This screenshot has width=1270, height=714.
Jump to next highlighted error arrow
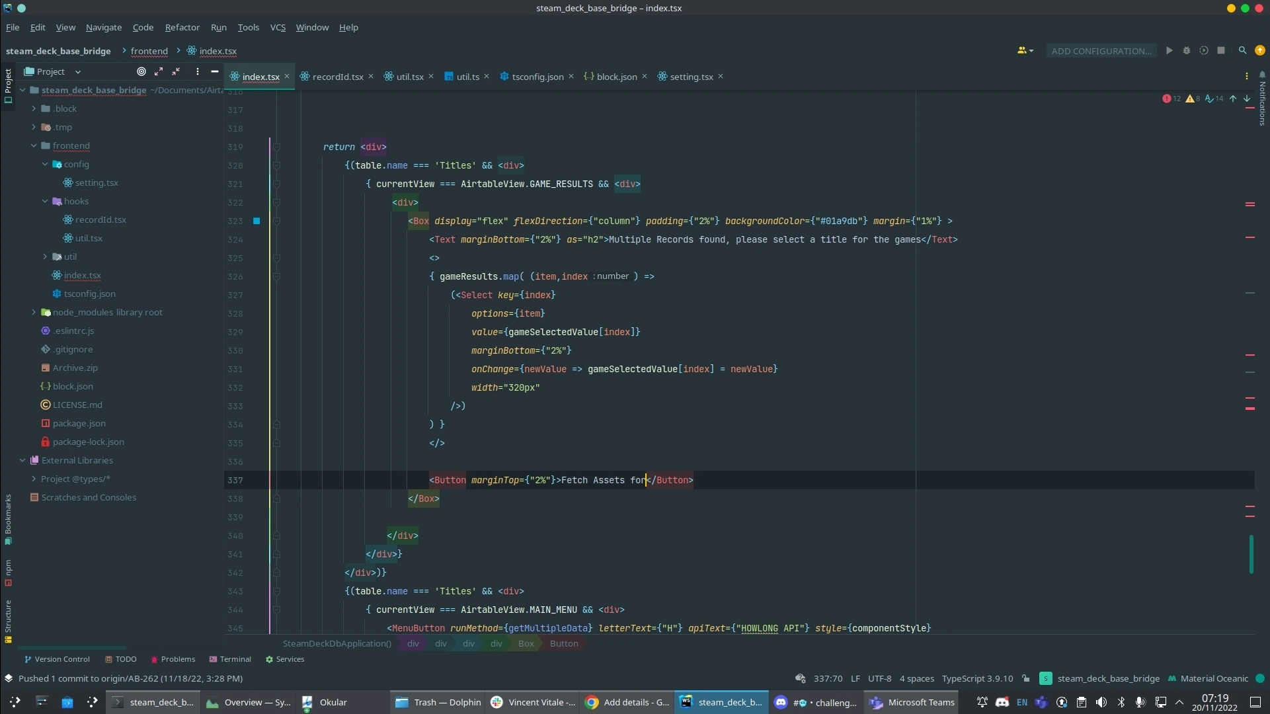(1247, 99)
